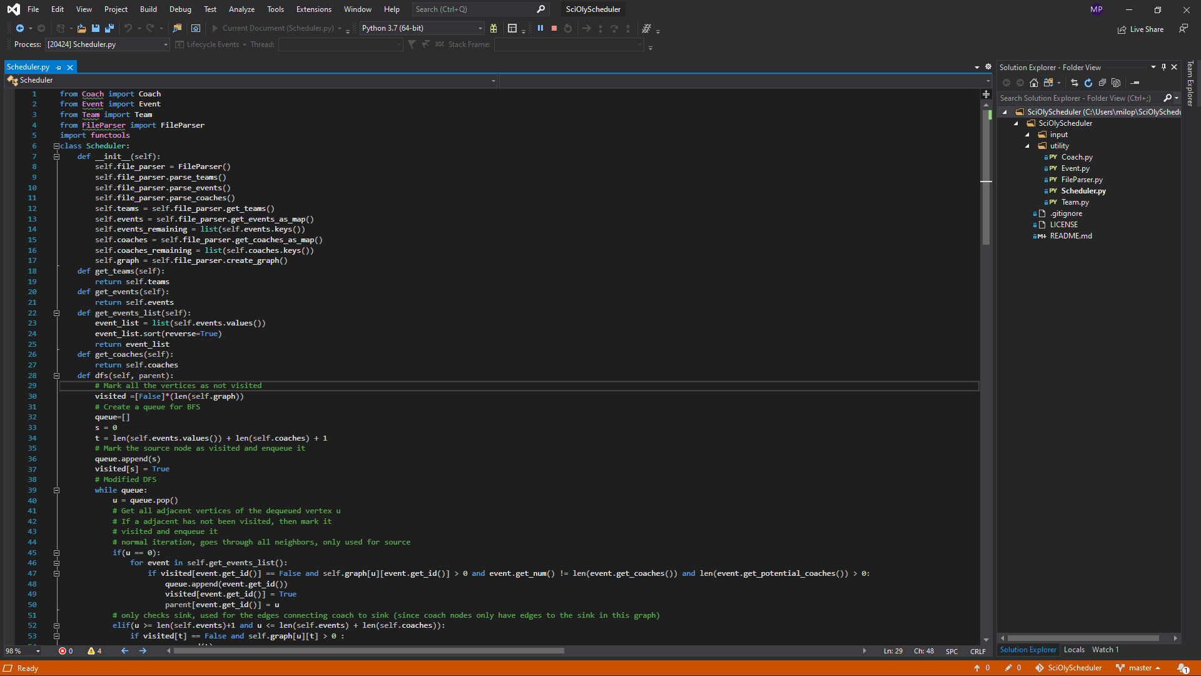Image resolution: width=1201 pixels, height=676 pixels.
Task: Switch to the Locals tab
Action: [1074, 650]
